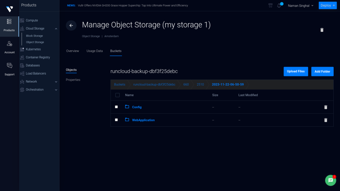This screenshot has height=191, width=340.
Task: Check the Config folder checkbox
Action: coord(116,107)
